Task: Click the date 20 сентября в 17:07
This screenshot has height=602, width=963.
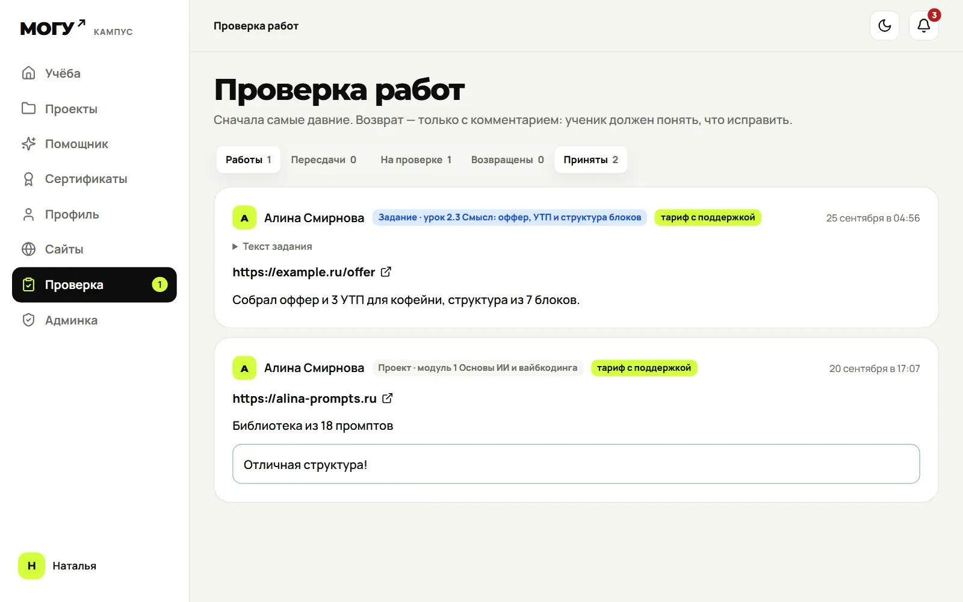Action: pyautogui.click(x=875, y=368)
